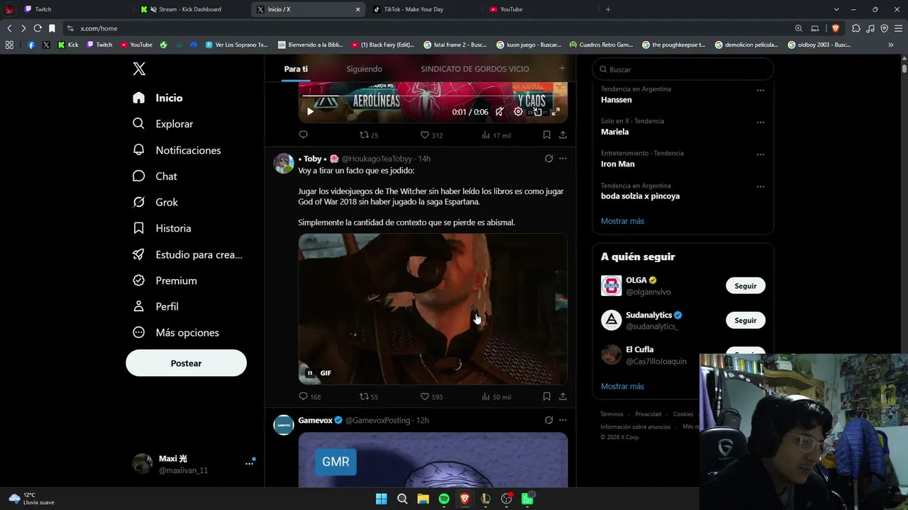
Task: Launch Grok from the sidebar
Action: [x=155, y=203]
